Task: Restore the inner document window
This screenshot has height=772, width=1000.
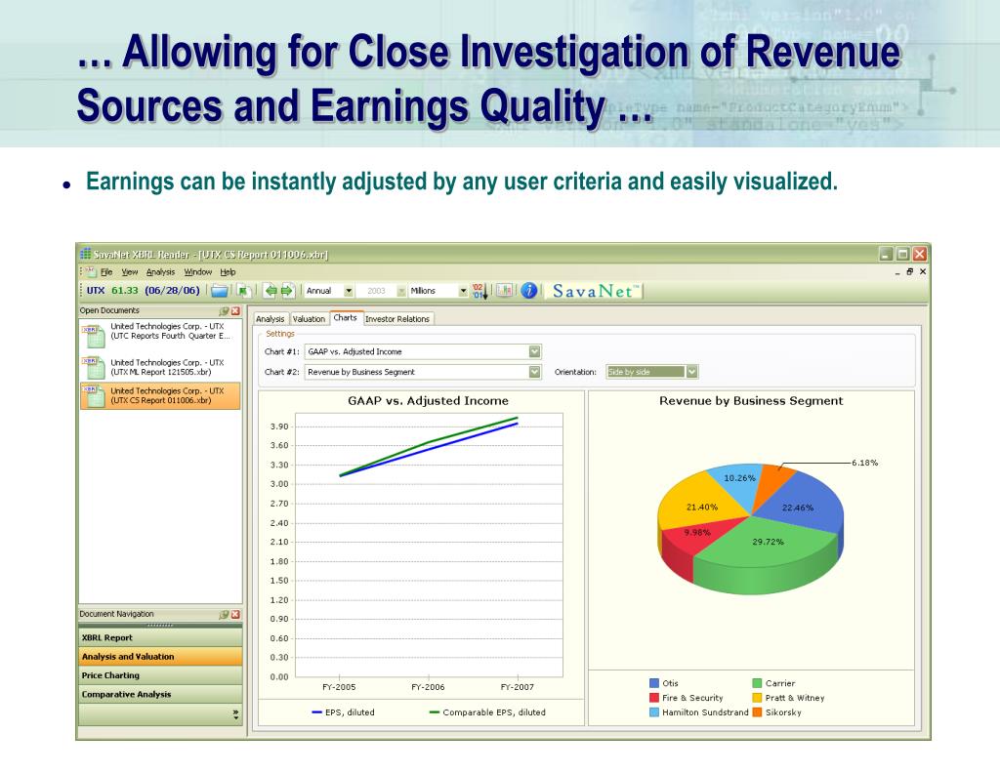Action: [x=910, y=271]
